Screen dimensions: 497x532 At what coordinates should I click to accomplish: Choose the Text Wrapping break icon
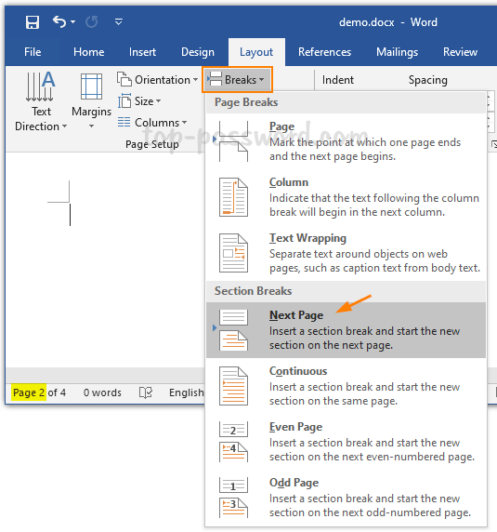(233, 253)
